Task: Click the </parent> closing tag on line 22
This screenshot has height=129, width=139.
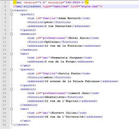Action: pos(28,85)
